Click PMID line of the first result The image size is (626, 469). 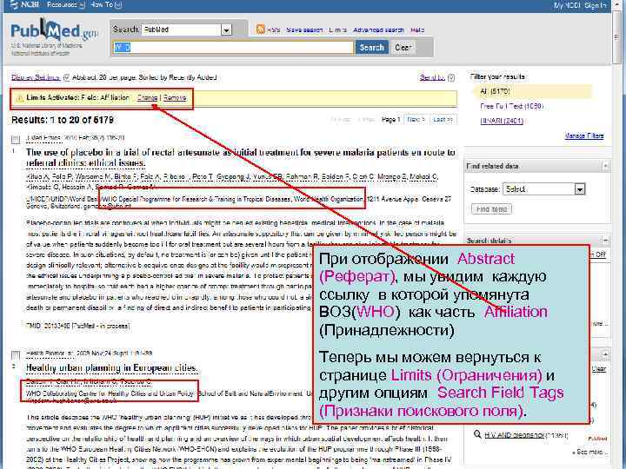(x=78, y=327)
